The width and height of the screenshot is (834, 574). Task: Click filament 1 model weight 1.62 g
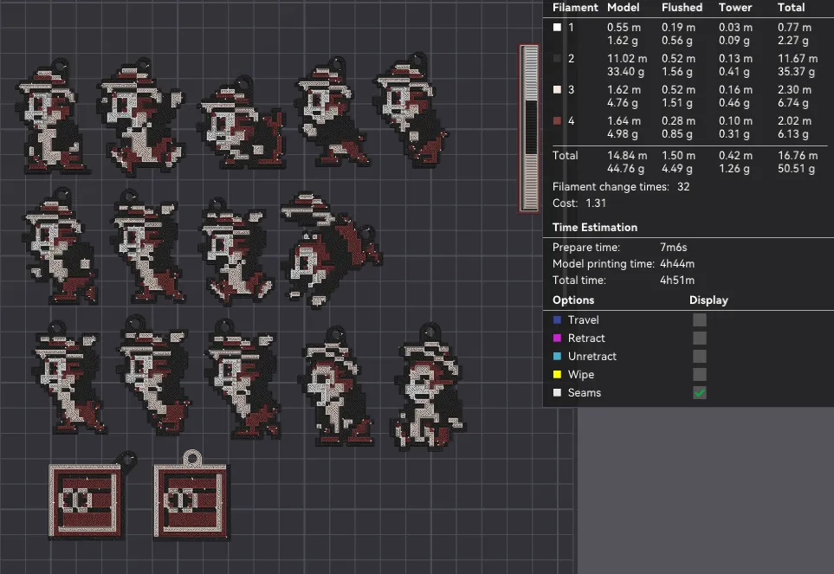pyautogui.click(x=623, y=41)
